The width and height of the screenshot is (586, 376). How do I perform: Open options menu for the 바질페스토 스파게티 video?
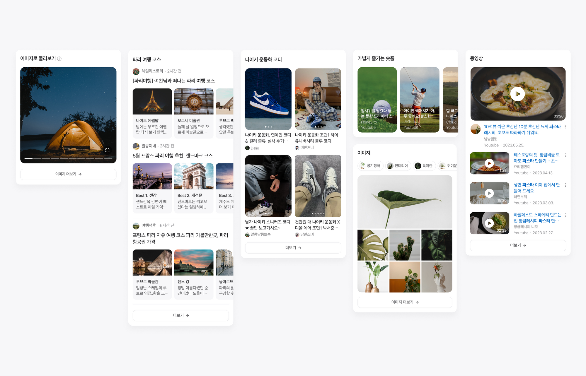pos(565,215)
